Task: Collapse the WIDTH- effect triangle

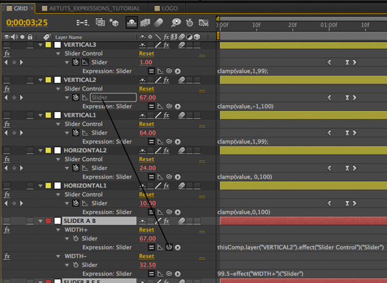Action: click(58, 257)
